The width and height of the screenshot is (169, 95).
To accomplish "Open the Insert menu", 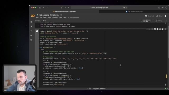I will pos(49,18).
